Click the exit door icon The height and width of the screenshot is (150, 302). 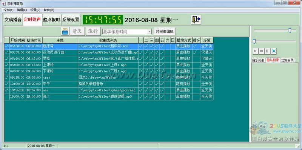click(196, 20)
